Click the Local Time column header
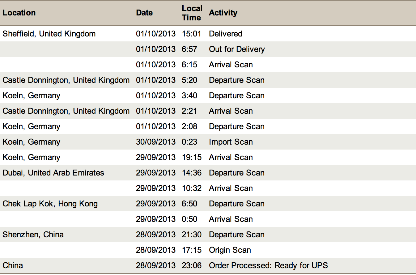 192,13
